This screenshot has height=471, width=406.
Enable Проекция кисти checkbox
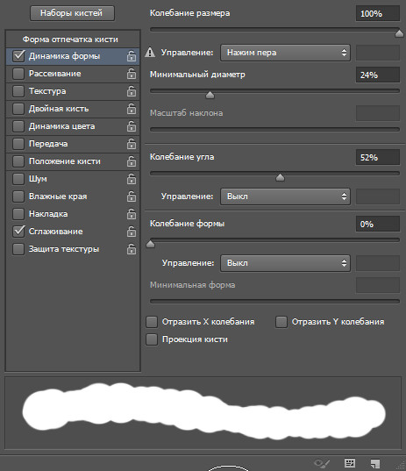point(152,339)
